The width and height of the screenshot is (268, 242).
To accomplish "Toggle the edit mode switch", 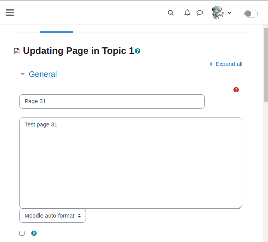I will point(251,14).
